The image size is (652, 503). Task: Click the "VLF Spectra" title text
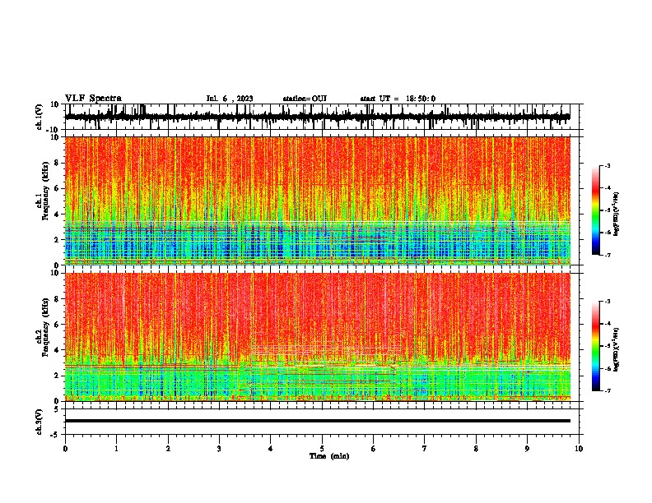[x=93, y=99]
